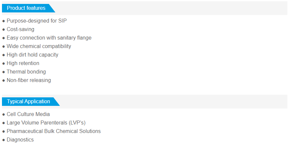Click the Cell Culture Media application
This screenshot has height=148, width=290.
point(28,114)
